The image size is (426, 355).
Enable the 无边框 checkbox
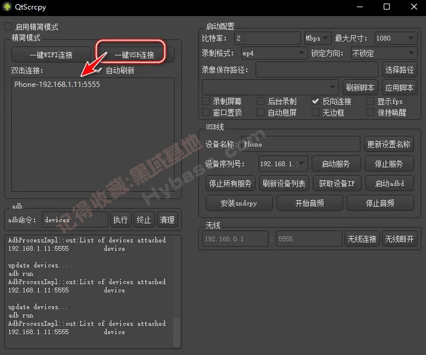(315, 113)
